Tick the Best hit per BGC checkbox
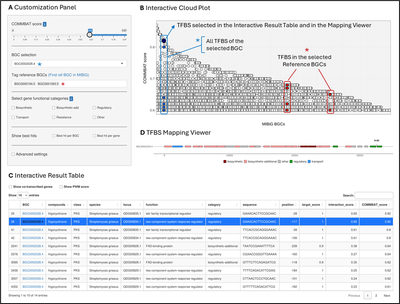Image resolution: width=400 pixels, height=304 pixels. [x=54, y=136]
